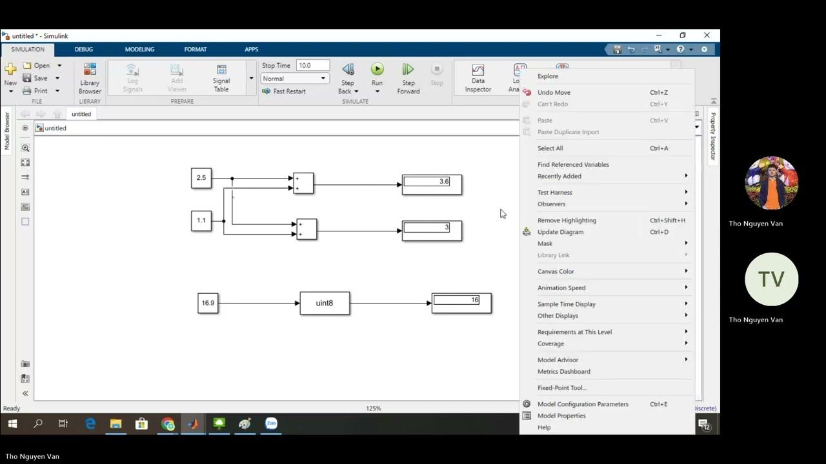Click the Open button
The height and width of the screenshot is (464, 826).
[37, 66]
